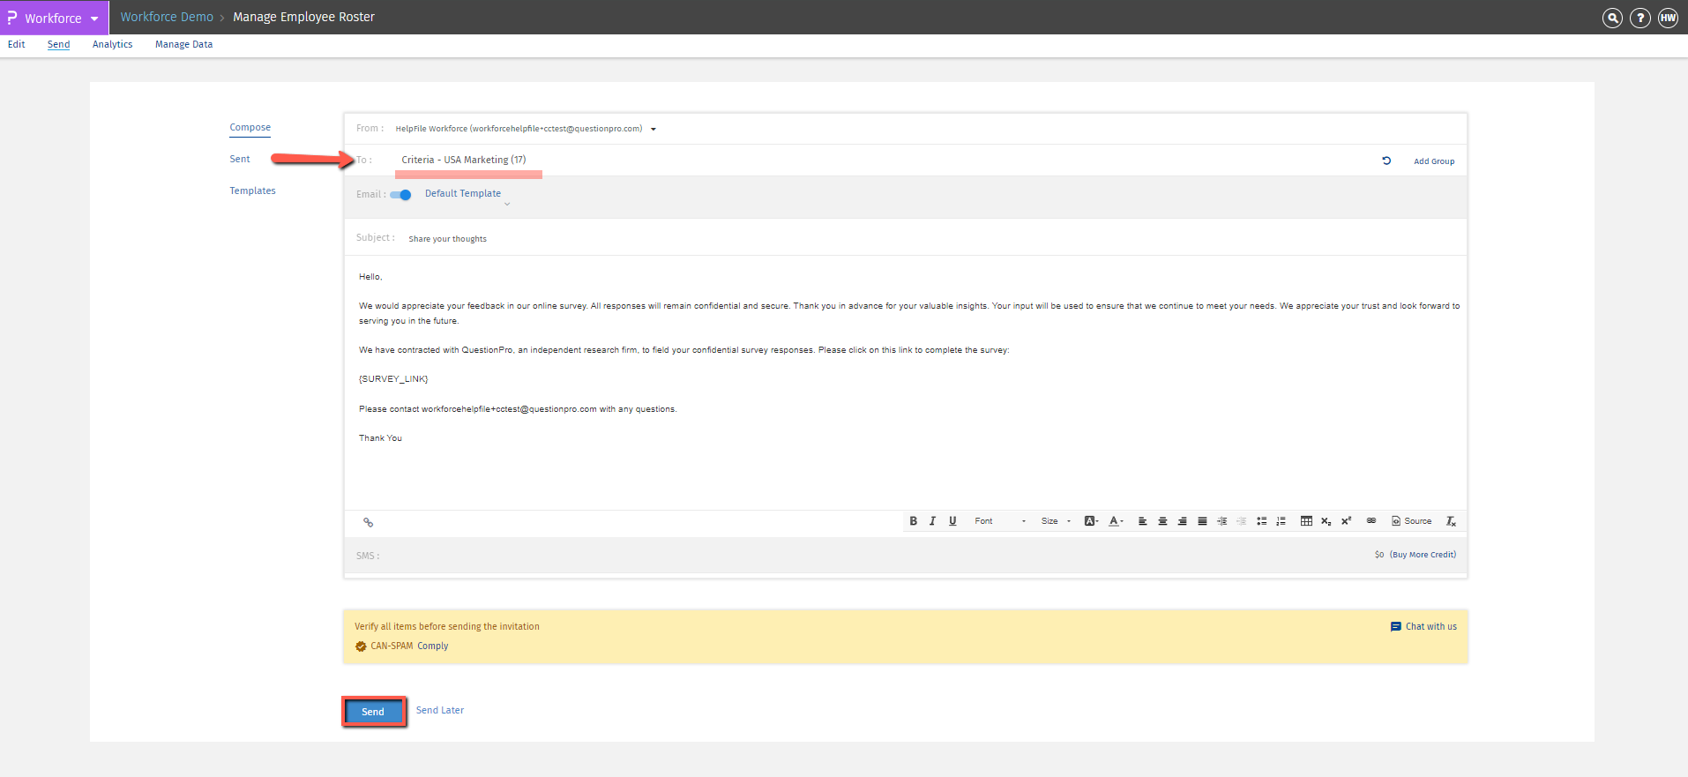Image resolution: width=1688 pixels, height=777 pixels.
Task: Apply superscript formatting
Action: (1346, 521)
